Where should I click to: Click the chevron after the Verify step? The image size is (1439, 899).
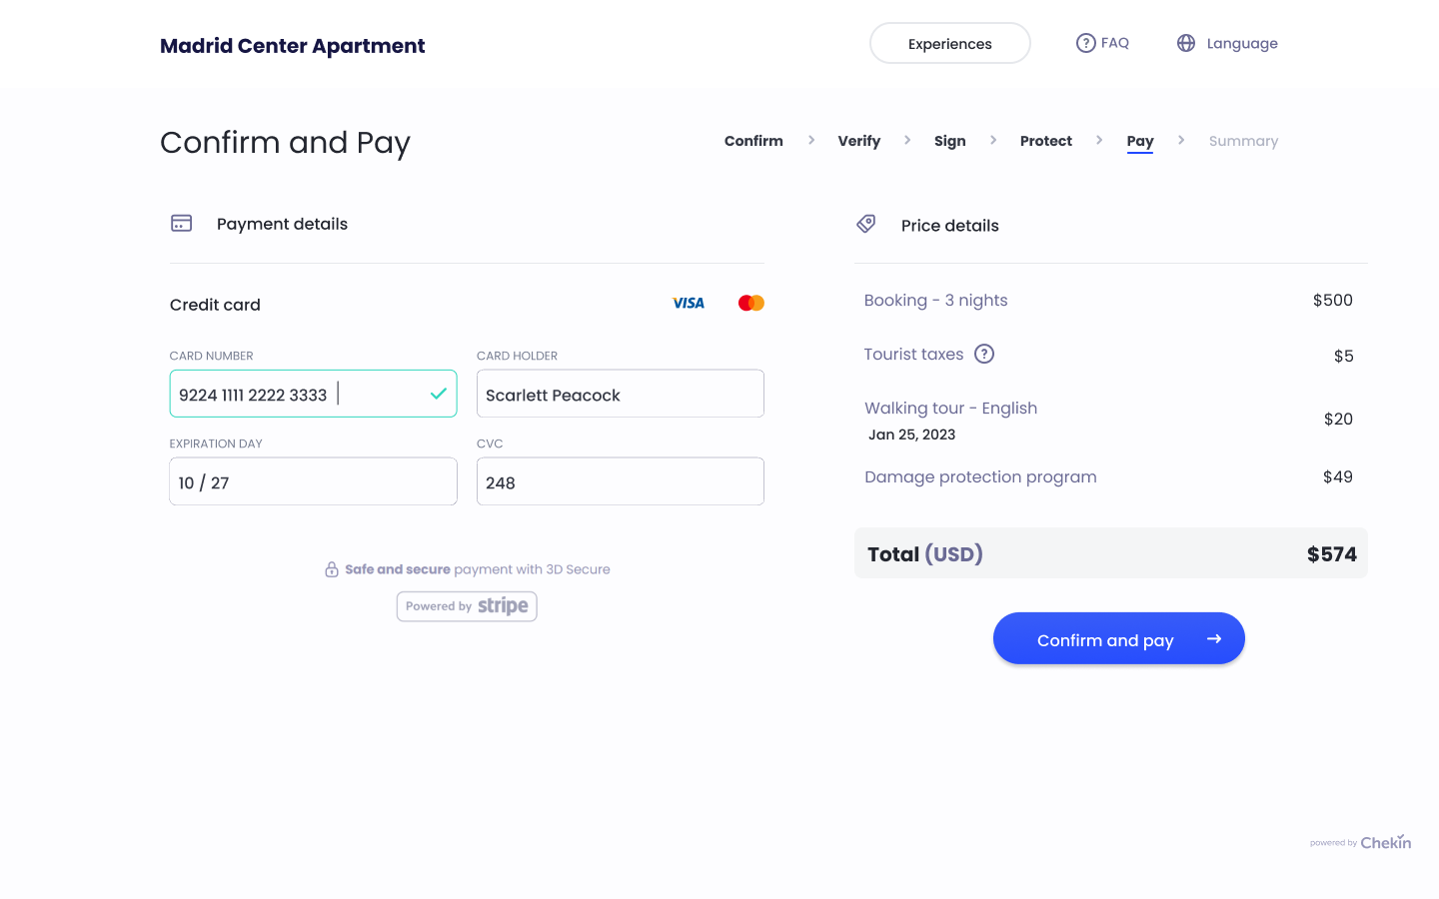pos(907,140)
